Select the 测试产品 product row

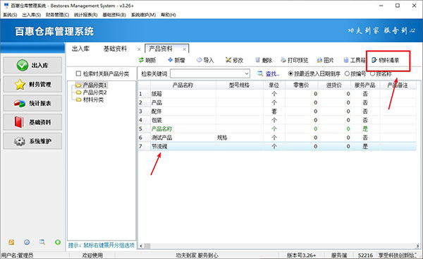coord(277,138)
